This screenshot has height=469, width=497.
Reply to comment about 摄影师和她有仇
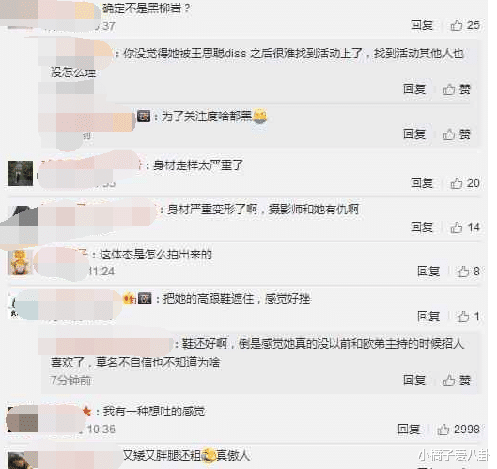422,227
